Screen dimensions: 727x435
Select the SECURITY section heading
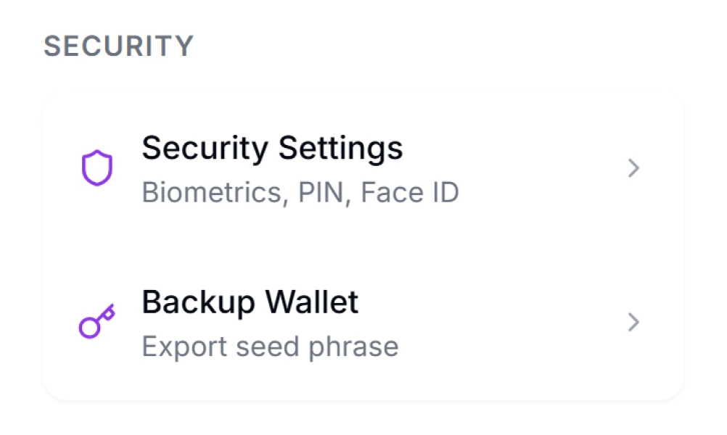[119, 46]
